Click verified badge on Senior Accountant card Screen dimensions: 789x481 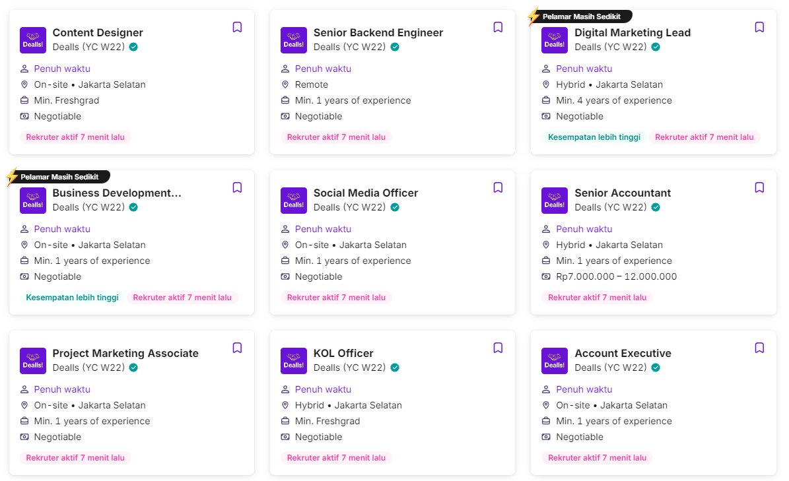656,207
